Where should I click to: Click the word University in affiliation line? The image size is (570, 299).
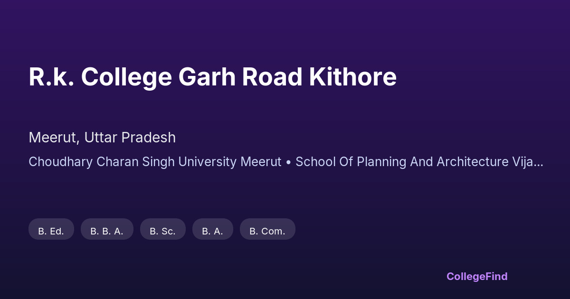[207, 162]
